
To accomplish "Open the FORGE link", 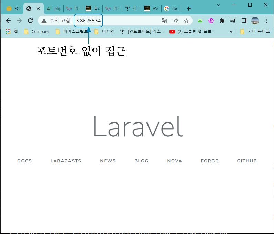I will point(209,161).
